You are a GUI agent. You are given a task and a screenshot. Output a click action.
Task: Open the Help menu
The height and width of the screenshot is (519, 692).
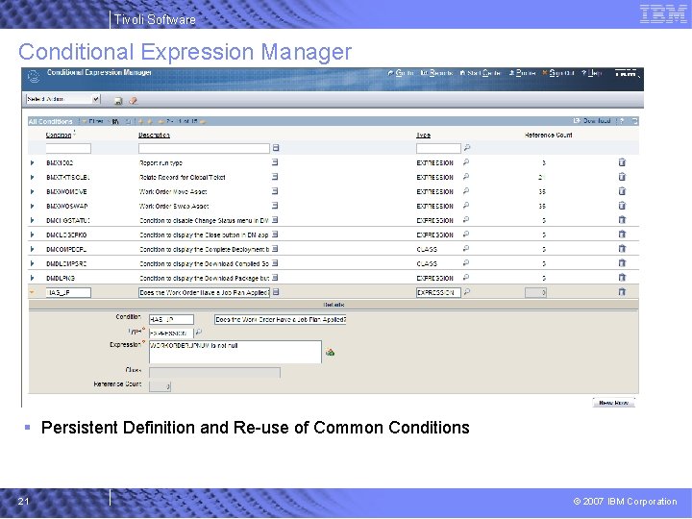click(591, 73)
